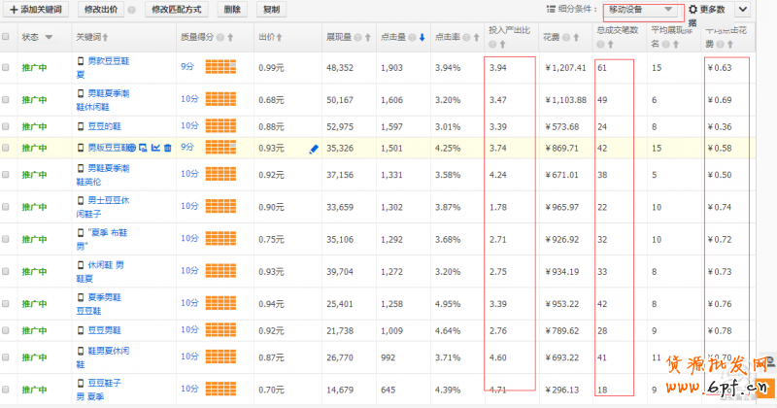Image resolution: width=777 pixels, height=408 pixels.
Task: Tick checkbox for 男款豆豆鞋 夏 row
Action: click(x=6, y=68)
